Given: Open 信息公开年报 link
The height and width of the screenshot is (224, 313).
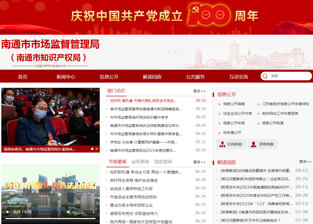Looking at the screenshot, I should 234,123.
